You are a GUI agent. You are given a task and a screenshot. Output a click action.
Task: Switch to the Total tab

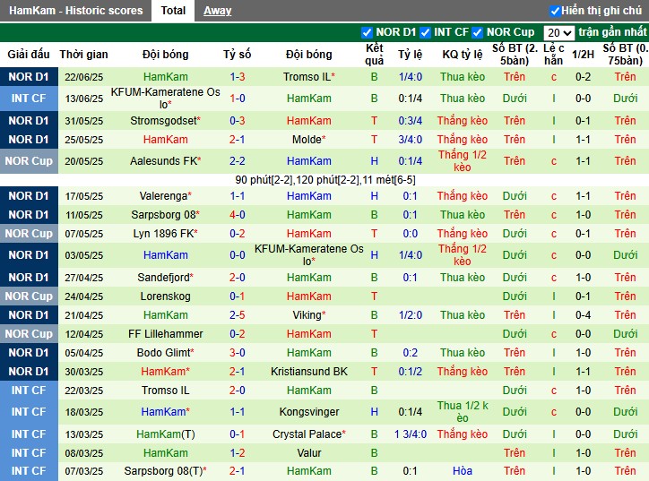coord(173,11)
